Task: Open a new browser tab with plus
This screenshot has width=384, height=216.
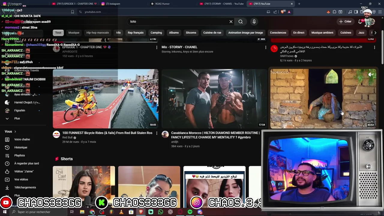Action: click(299, 4)
